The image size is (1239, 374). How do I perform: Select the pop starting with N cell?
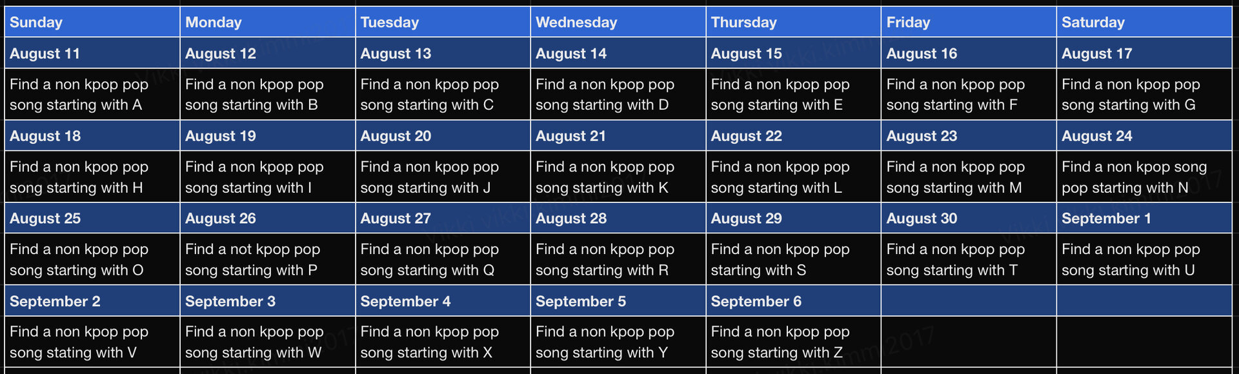coord(1144,177)
